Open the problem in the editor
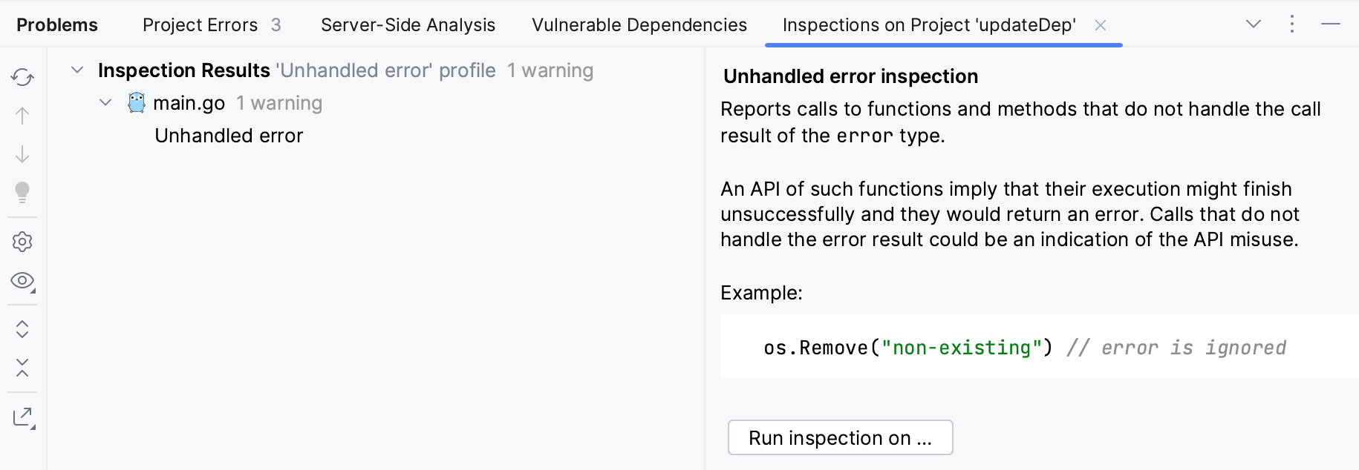Viewport: 1359px width, 470px height. pyautogui.click(x=22, y=417)
